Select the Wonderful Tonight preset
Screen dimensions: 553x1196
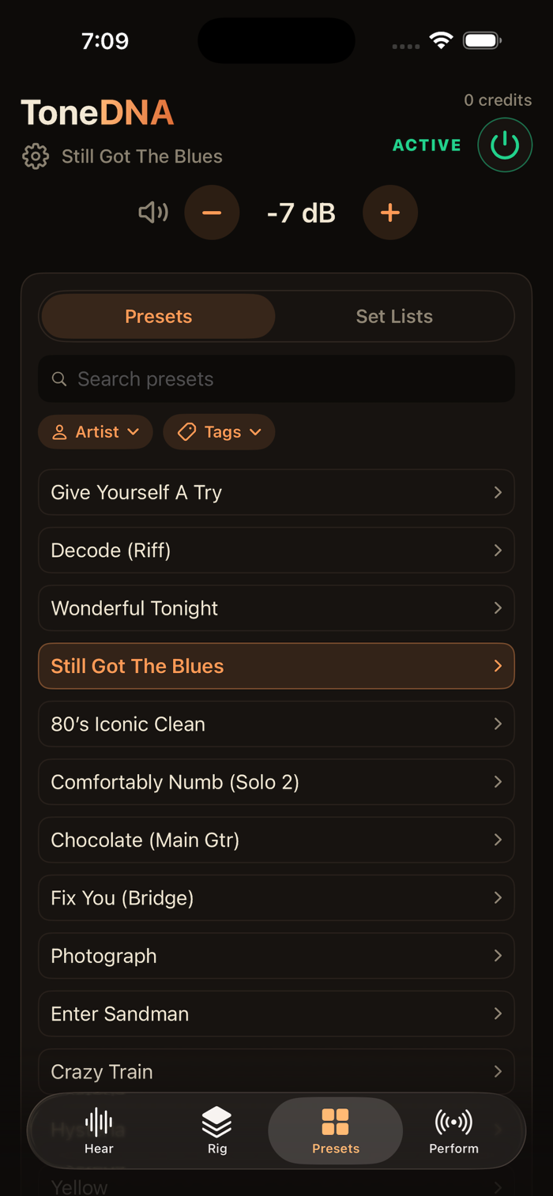coord(276,608)
